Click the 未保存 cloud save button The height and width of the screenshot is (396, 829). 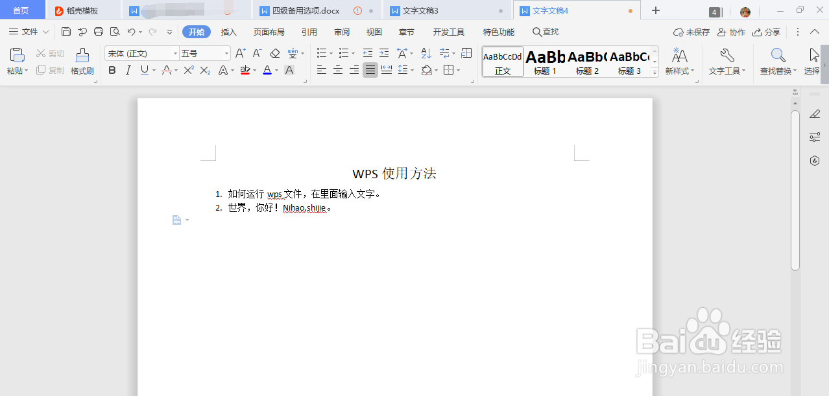coord(691,32)
